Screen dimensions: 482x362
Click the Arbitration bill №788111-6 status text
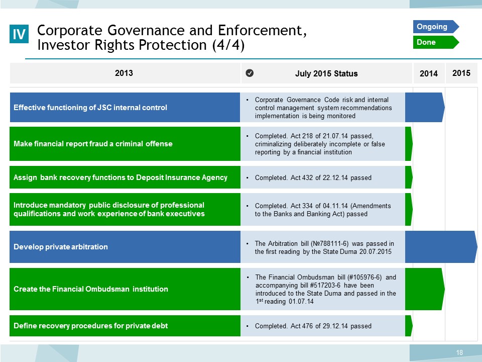click(324, 247)
